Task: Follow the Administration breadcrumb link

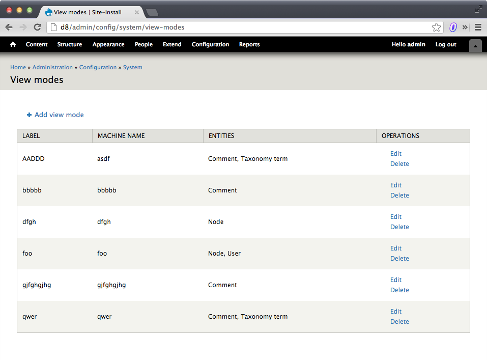Action: pos(52,67)
